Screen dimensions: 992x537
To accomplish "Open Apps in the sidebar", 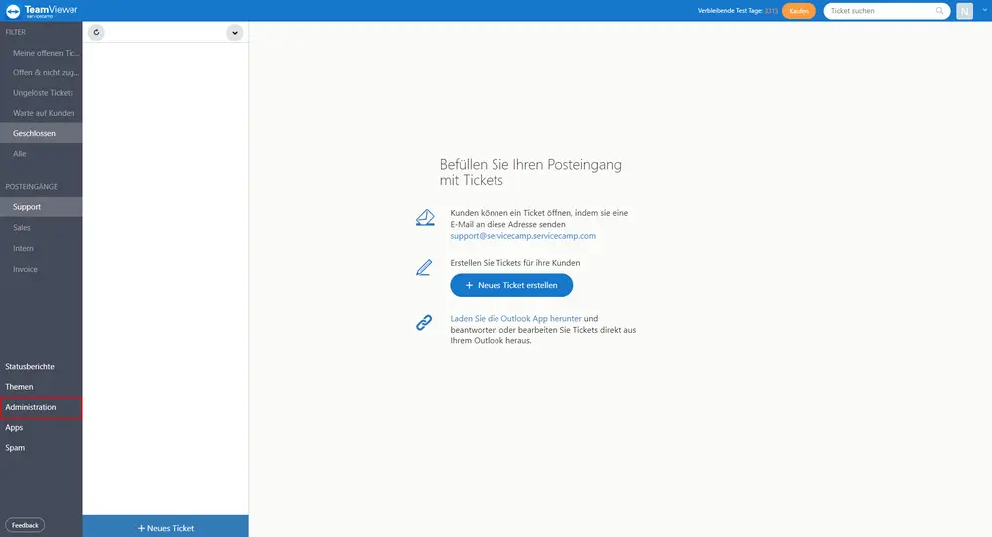I will click(x=14, y=428).
